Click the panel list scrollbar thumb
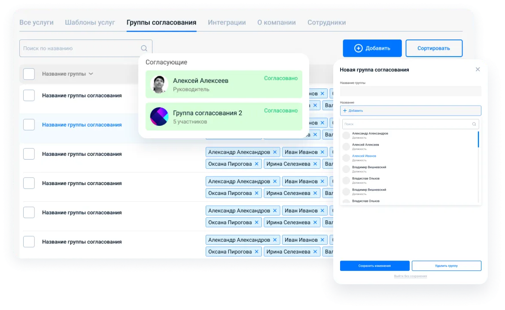Image resolution: width=505 pixels, height=310 pixels. click(478, 140)
